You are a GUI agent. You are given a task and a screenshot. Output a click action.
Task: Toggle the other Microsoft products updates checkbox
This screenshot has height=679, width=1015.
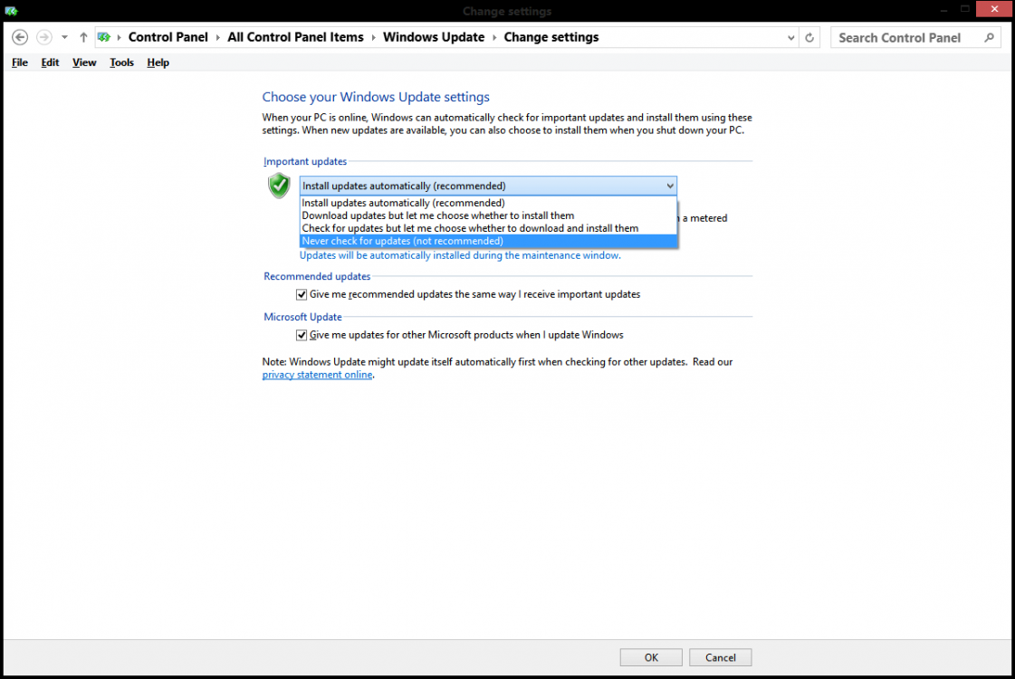click(x=302, y=335)
